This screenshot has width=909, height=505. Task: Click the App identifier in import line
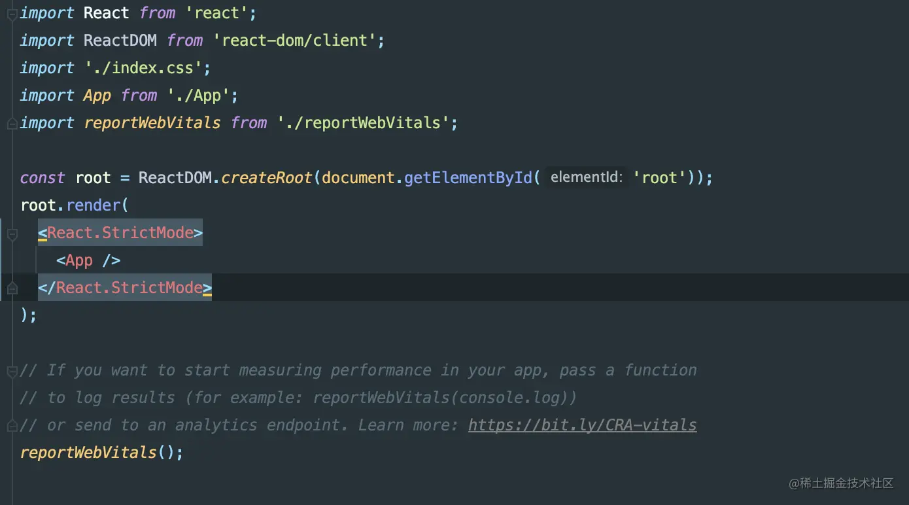(x=97, y=96)
